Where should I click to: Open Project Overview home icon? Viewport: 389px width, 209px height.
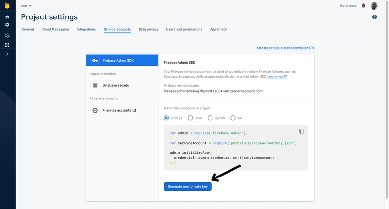pos(7,17)
